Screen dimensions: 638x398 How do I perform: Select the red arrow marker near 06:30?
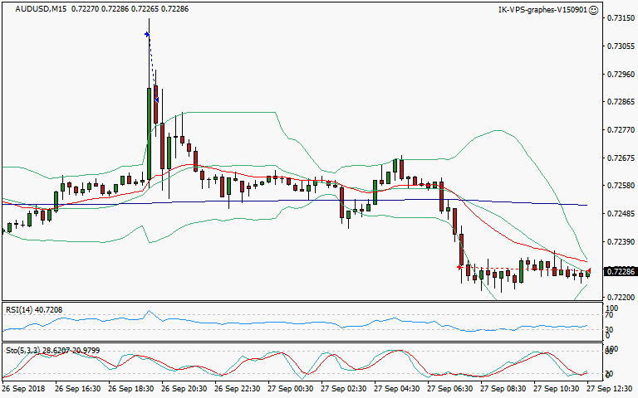point(459,267)
